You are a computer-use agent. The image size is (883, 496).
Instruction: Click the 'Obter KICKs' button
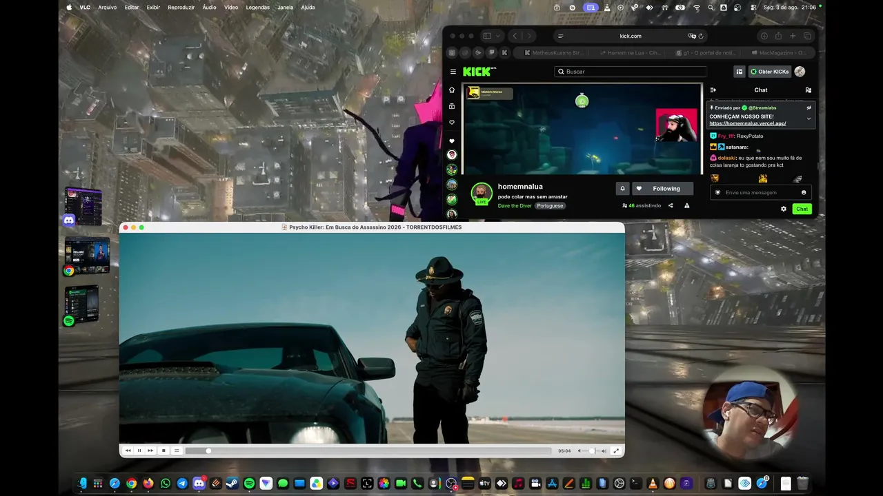coord(770,72)
